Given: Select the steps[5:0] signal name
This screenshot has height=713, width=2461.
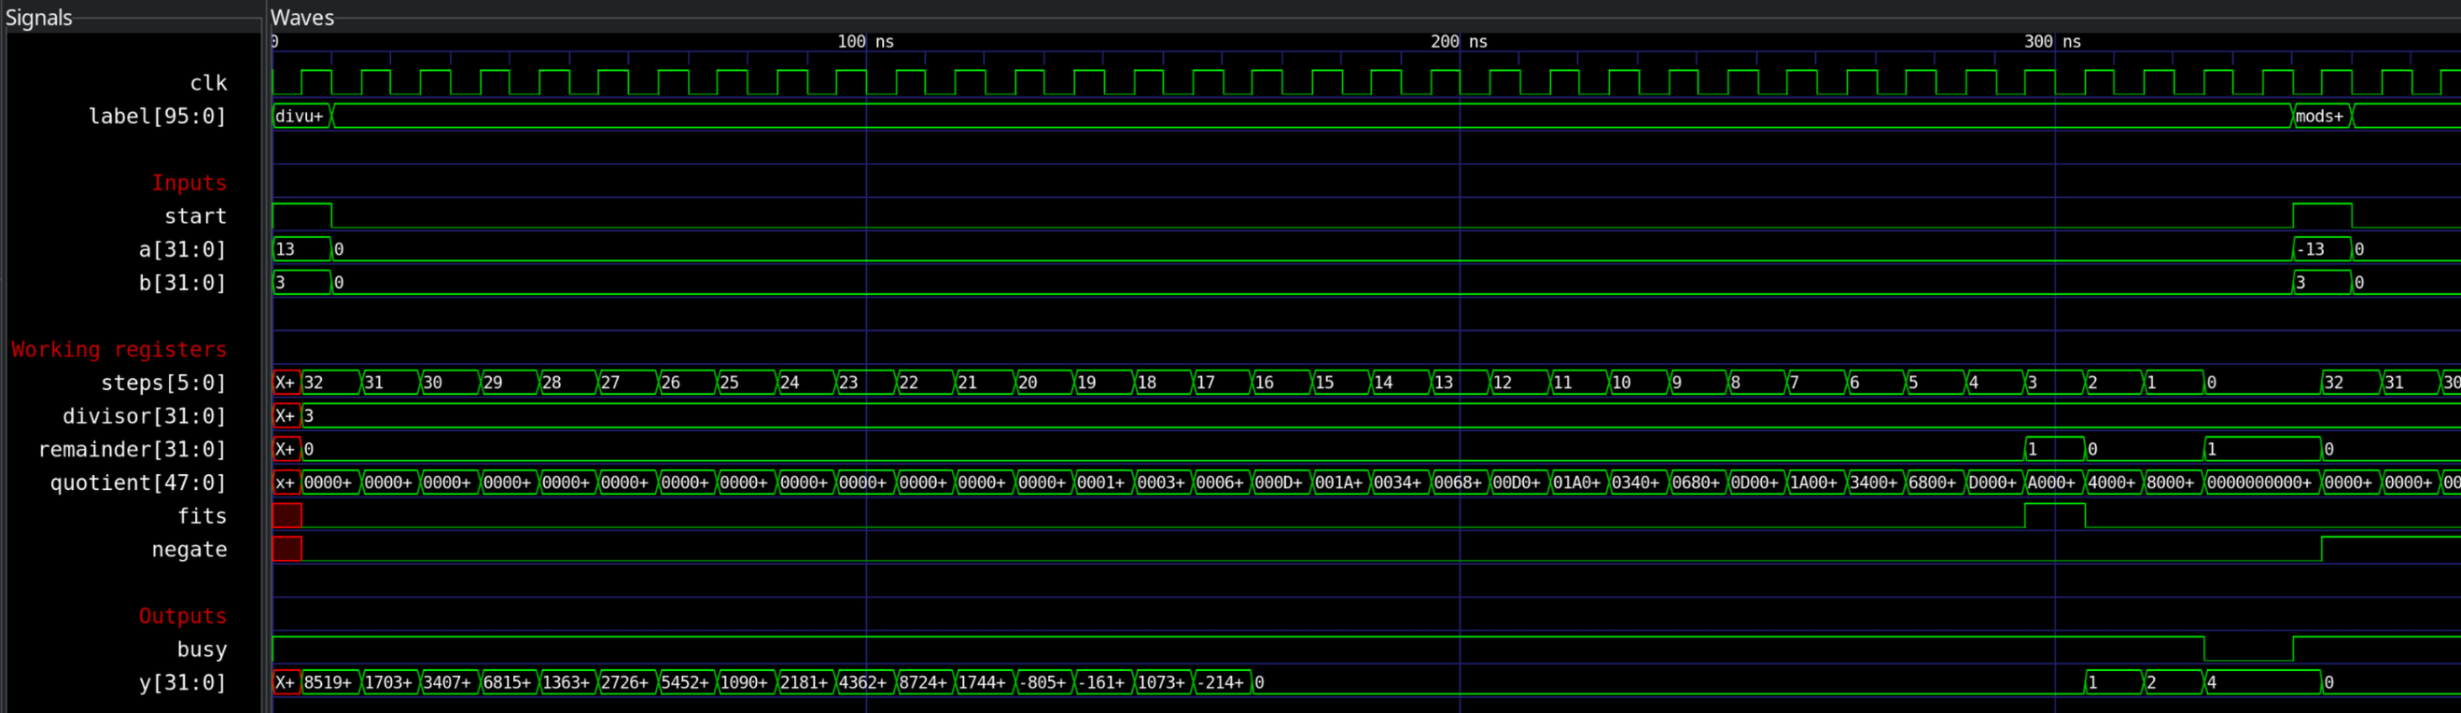Looking at the screenshot, I should click(163, 384).
